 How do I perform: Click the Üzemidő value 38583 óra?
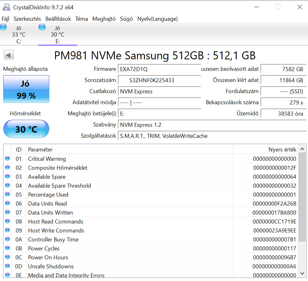pos(283,114)
